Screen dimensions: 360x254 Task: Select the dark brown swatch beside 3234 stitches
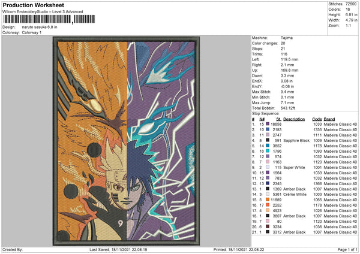click(x=268, y=226)
